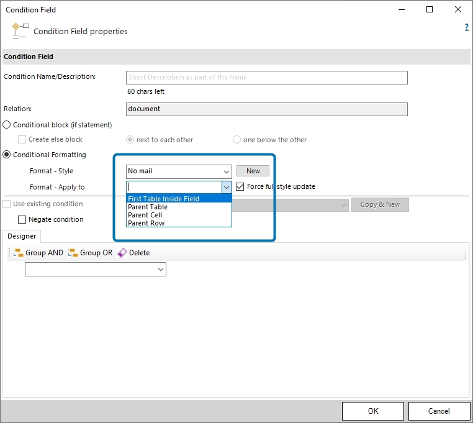This screenshot has width=473, height=423.
Task: Choose the 'one below the other' option
Action: pos(236,140)
